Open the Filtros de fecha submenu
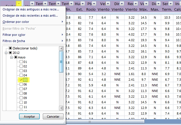The width and height of the screenshot is (181, 125). point(33,41)
